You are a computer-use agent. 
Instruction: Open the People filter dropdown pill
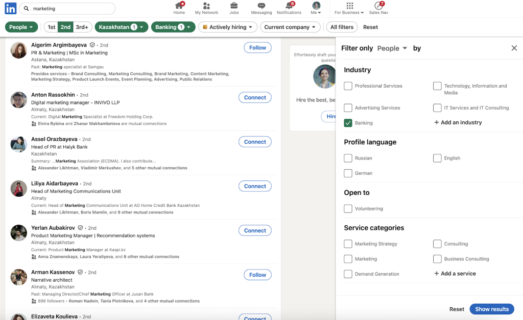coord(21,27)
